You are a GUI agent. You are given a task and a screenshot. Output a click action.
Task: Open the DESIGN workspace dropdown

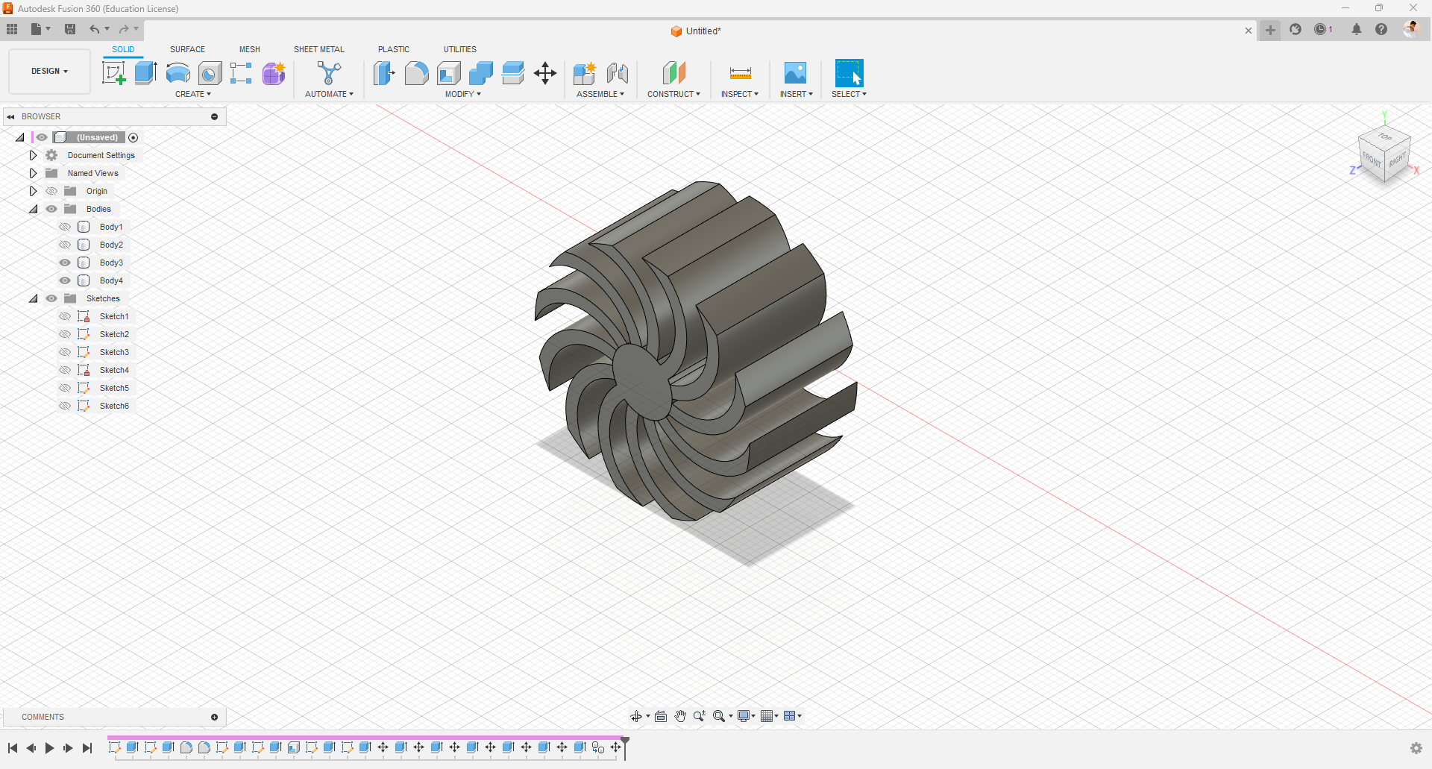click(x=49, y=72)
